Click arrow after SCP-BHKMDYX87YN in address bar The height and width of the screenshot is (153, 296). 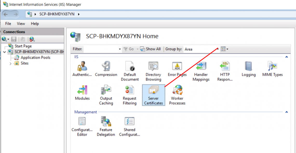point(79,14)
